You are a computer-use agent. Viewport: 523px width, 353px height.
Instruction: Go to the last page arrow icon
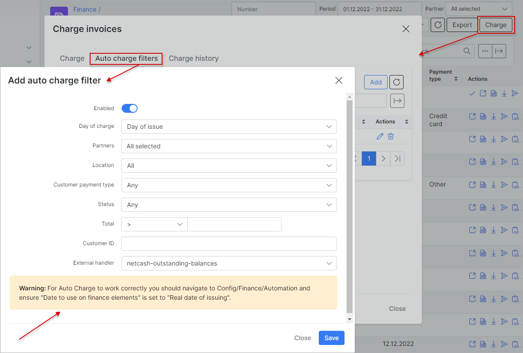coord(397,159)
